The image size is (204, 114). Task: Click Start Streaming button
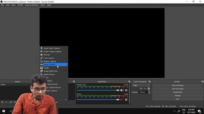(x=178, y=85)
